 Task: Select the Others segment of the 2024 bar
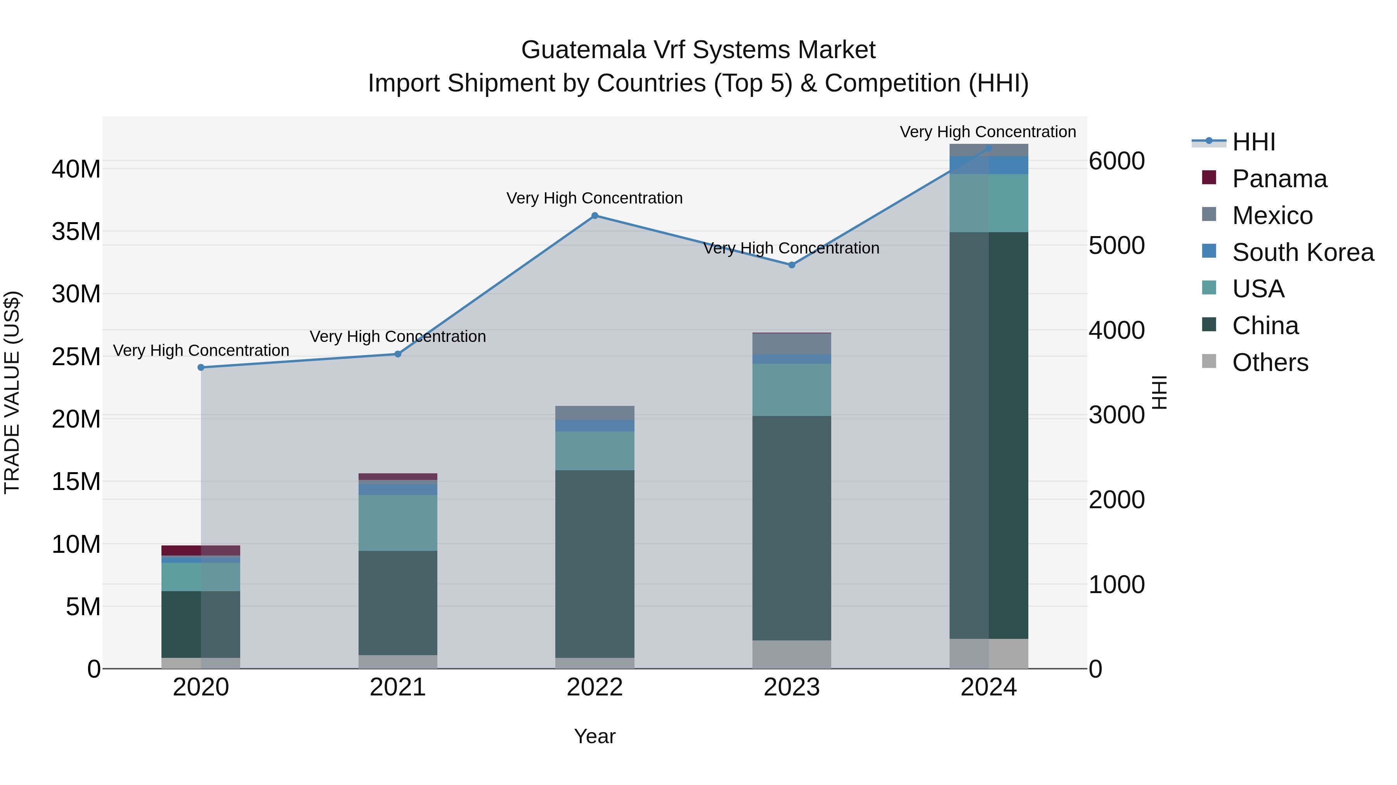pyautogui.click(x=989, y=654)
